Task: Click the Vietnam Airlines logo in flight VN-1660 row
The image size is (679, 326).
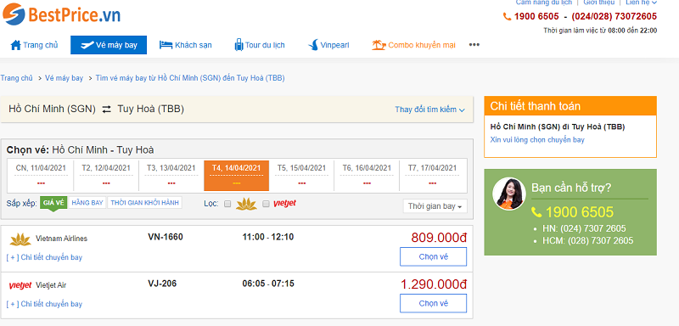Action: (x=20, y=239)
